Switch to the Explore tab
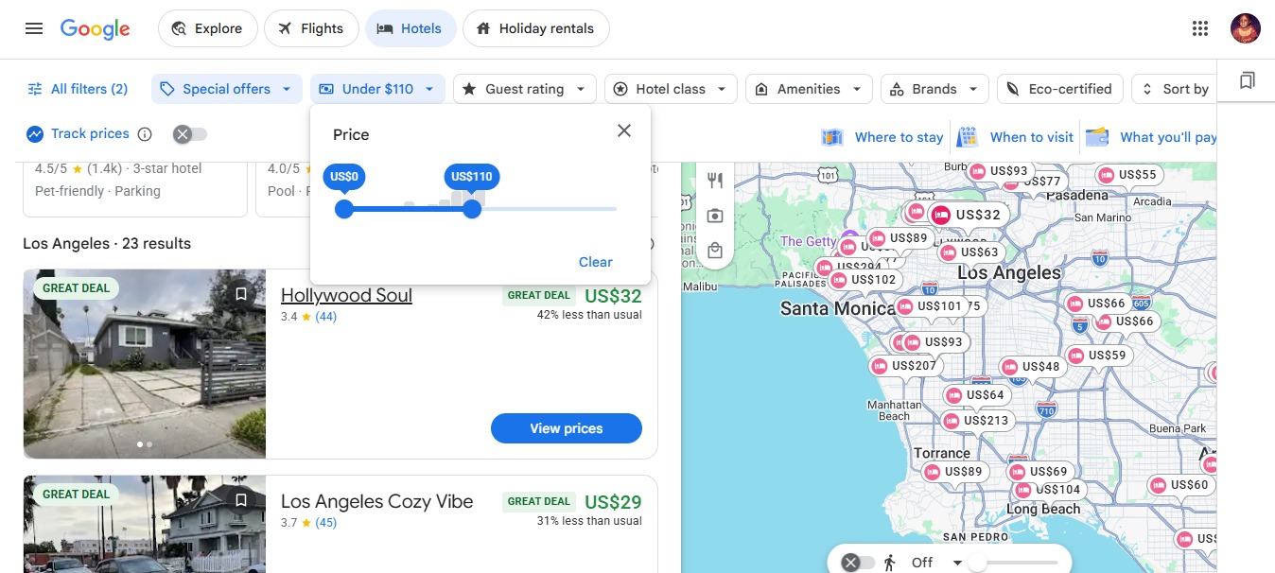 coord(207,28)
